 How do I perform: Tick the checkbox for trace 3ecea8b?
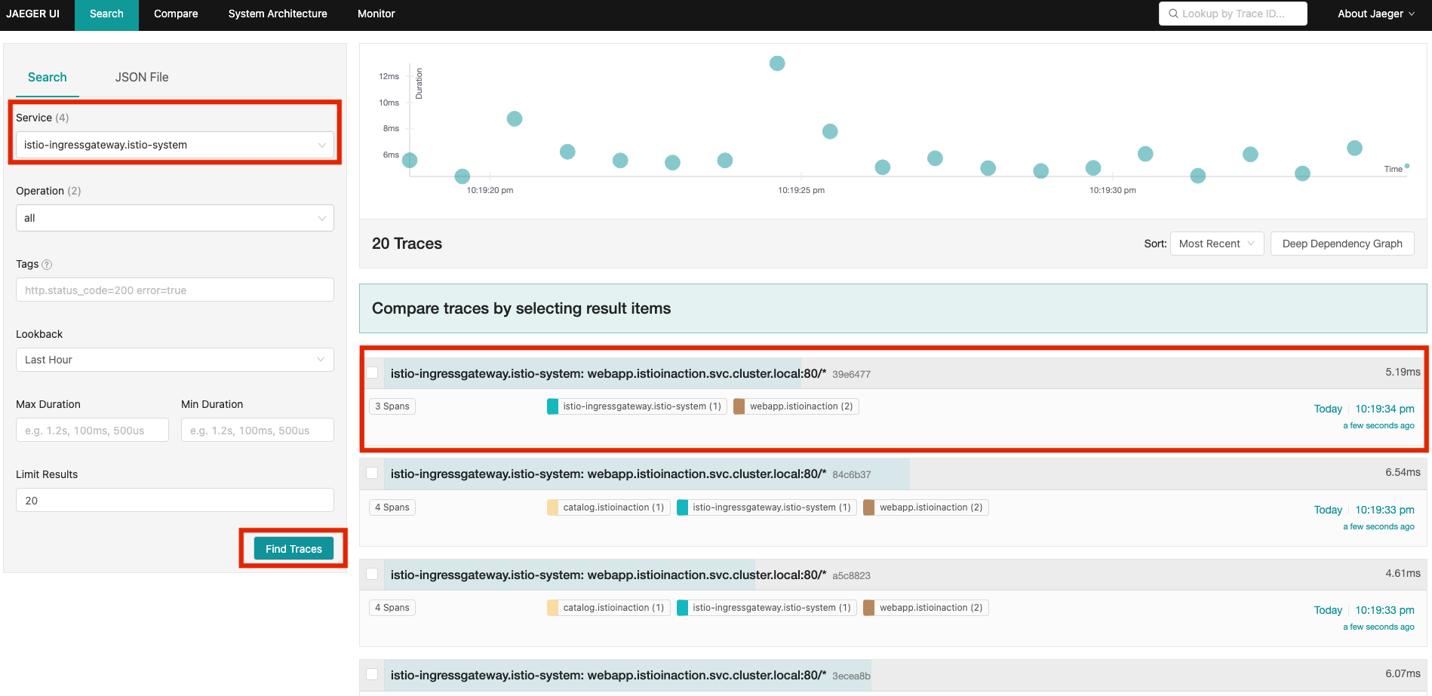[x=372, y=674]
